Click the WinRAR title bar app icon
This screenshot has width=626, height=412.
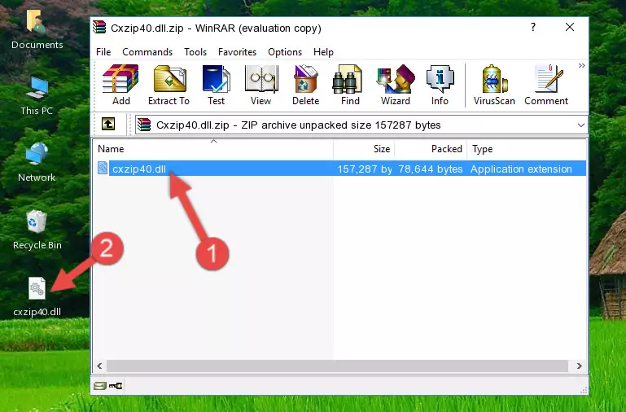[x=99, y=28]
